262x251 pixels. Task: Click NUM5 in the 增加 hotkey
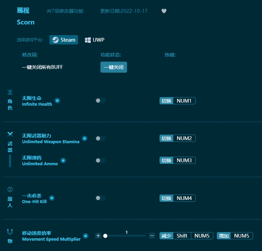pos(242,236)
